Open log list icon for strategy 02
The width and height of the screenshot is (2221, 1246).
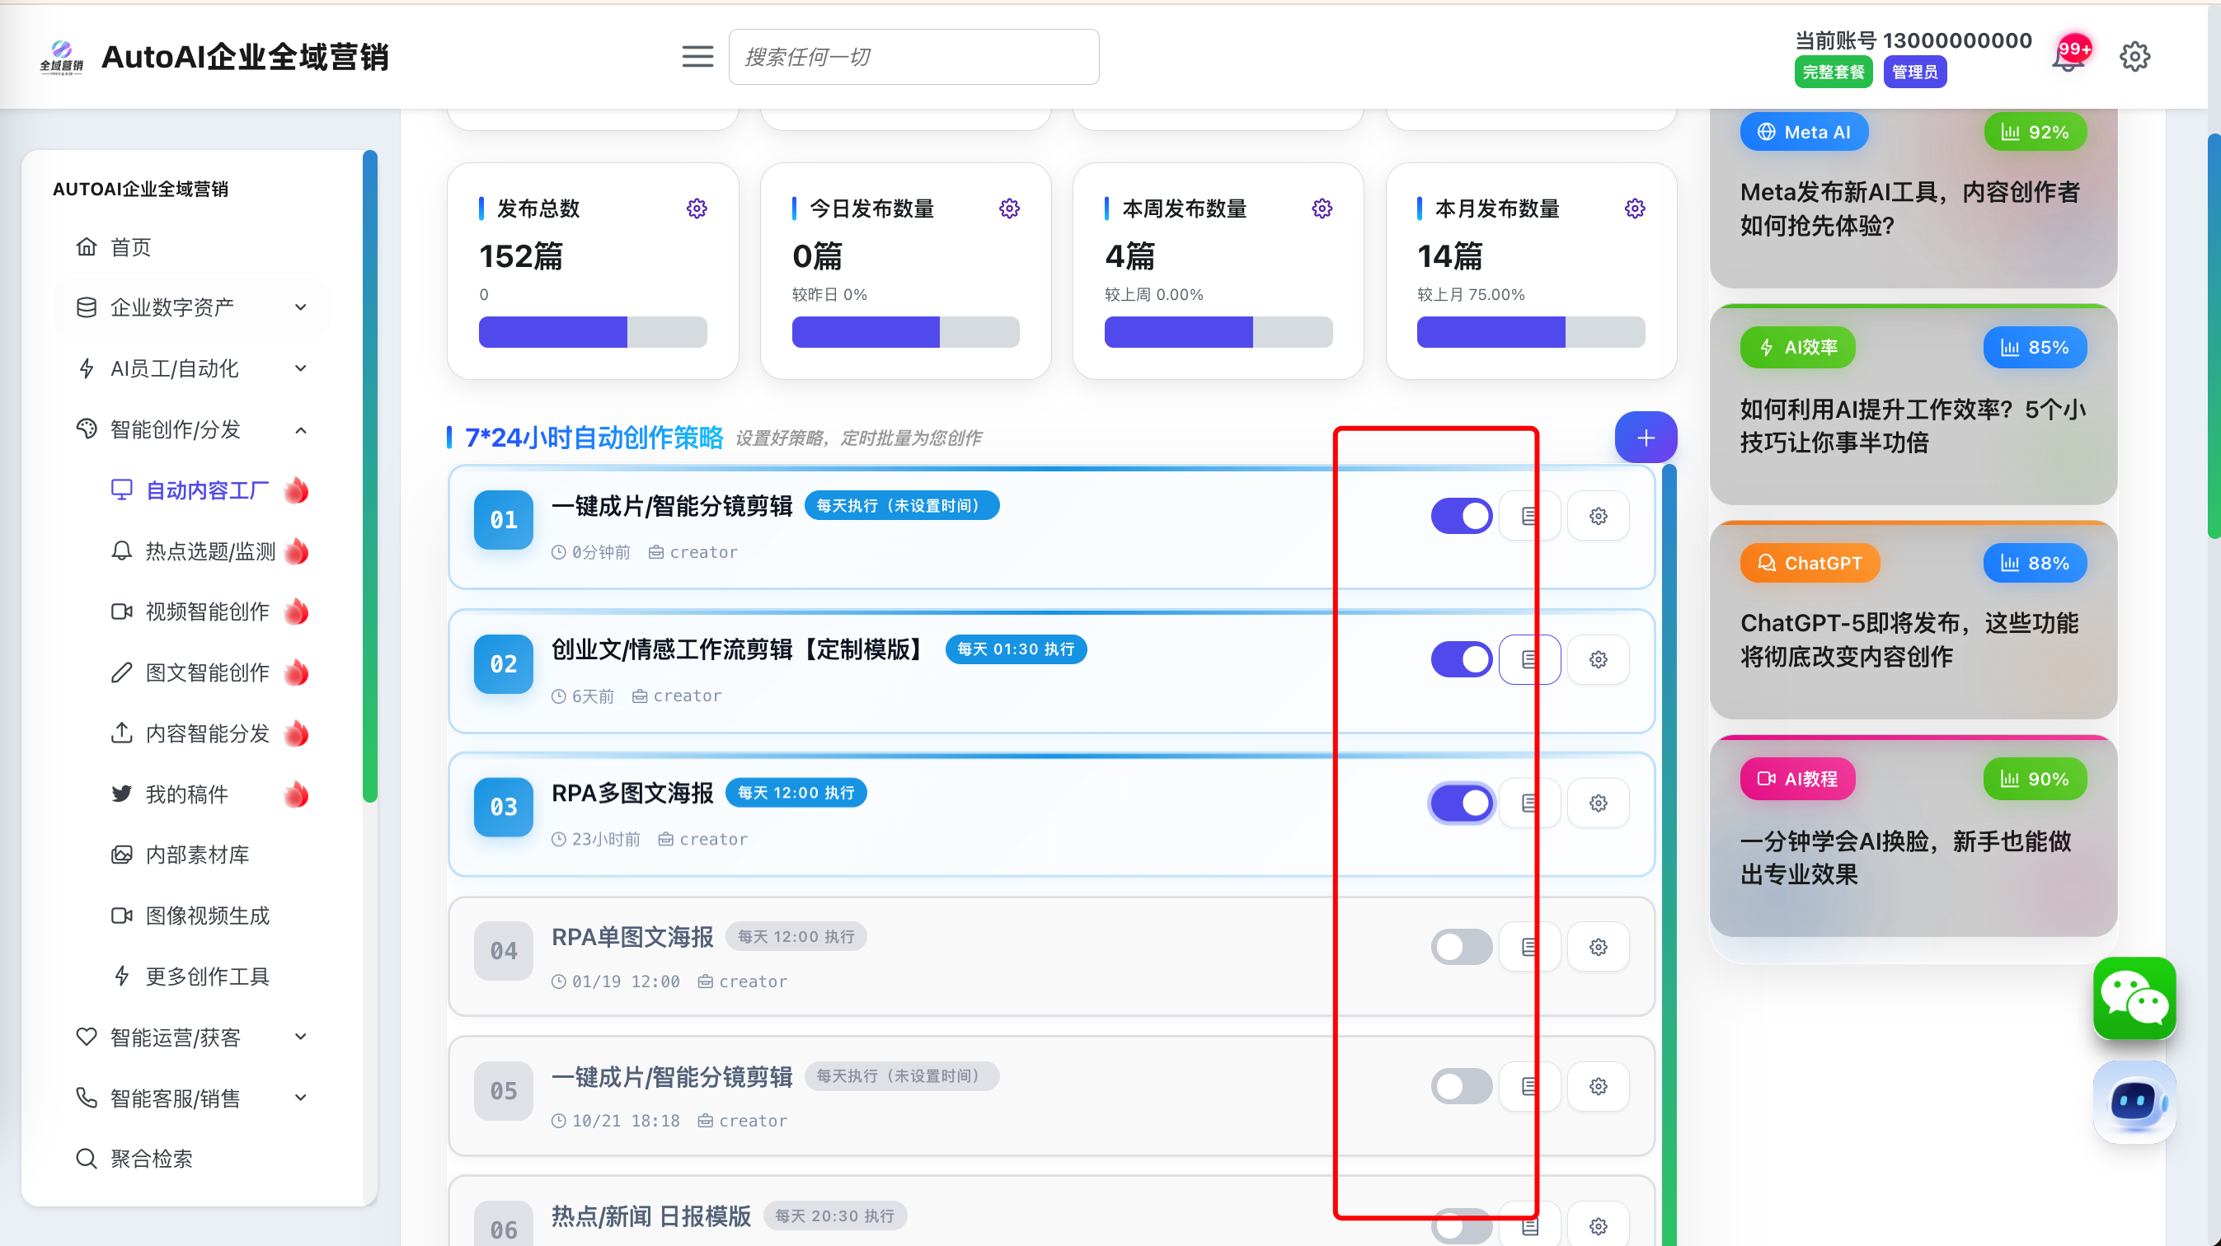point(1528,660)
